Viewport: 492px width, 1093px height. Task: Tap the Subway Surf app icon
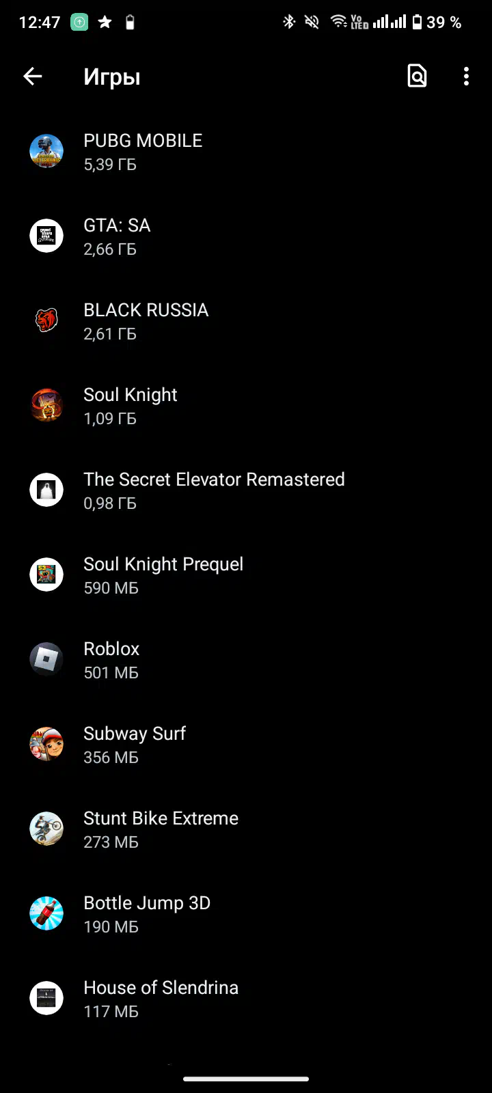[x=46, y=744]
